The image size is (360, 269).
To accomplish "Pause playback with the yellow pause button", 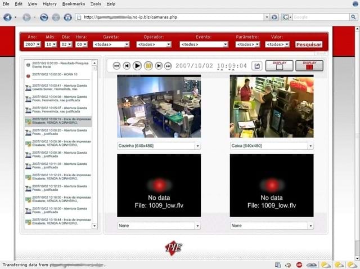I will pos(148,66).
